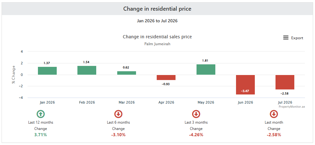Click the red down-arrow Last 6 months icon
The image size is (315, 145).
118,114
